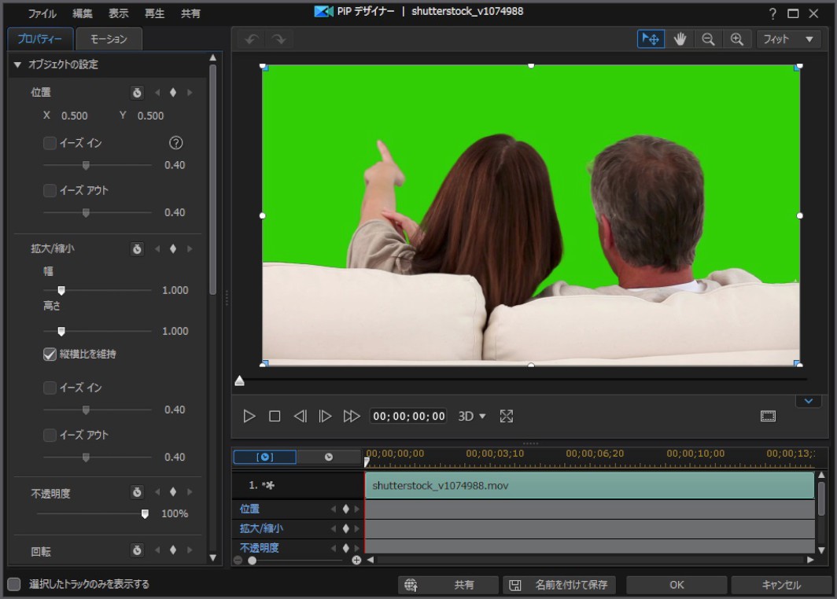837x599 pixels.
Task: Click the fast forward button
Action: [352, 417]
